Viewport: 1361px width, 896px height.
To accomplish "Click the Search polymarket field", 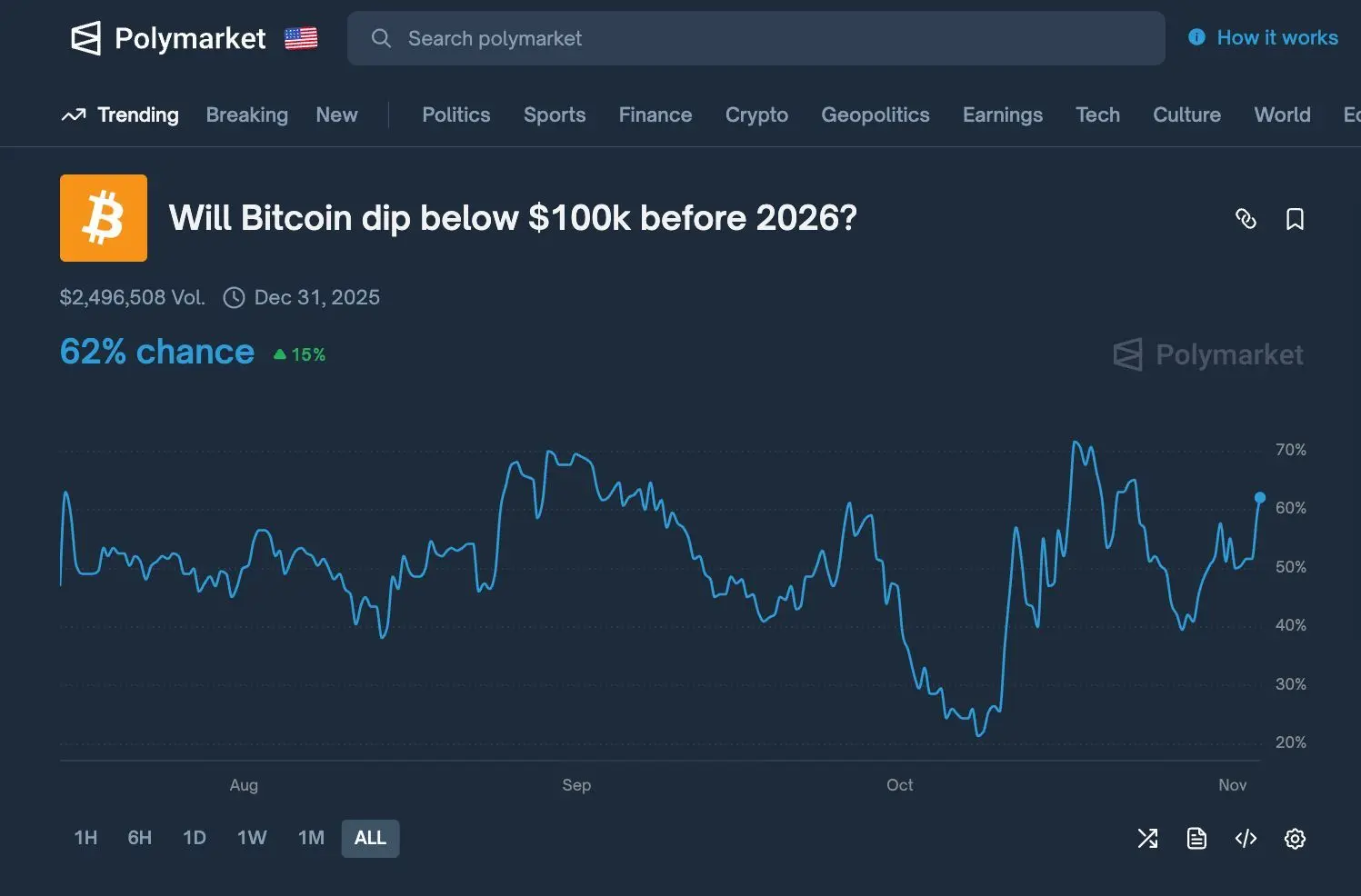I will (755, 38).
